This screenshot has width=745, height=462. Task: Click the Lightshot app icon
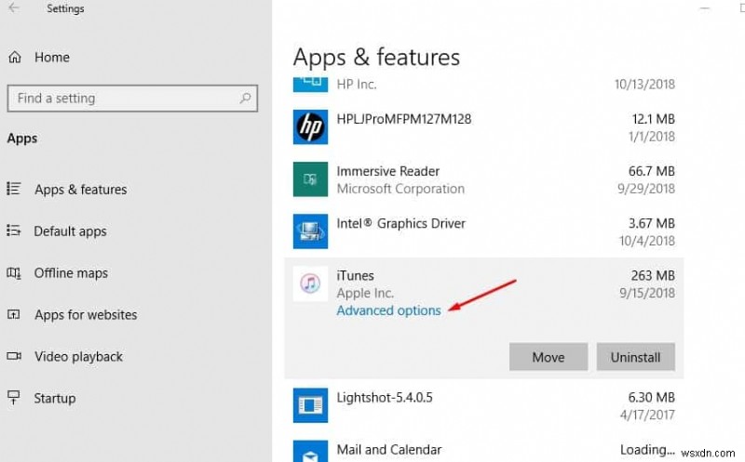310,405
